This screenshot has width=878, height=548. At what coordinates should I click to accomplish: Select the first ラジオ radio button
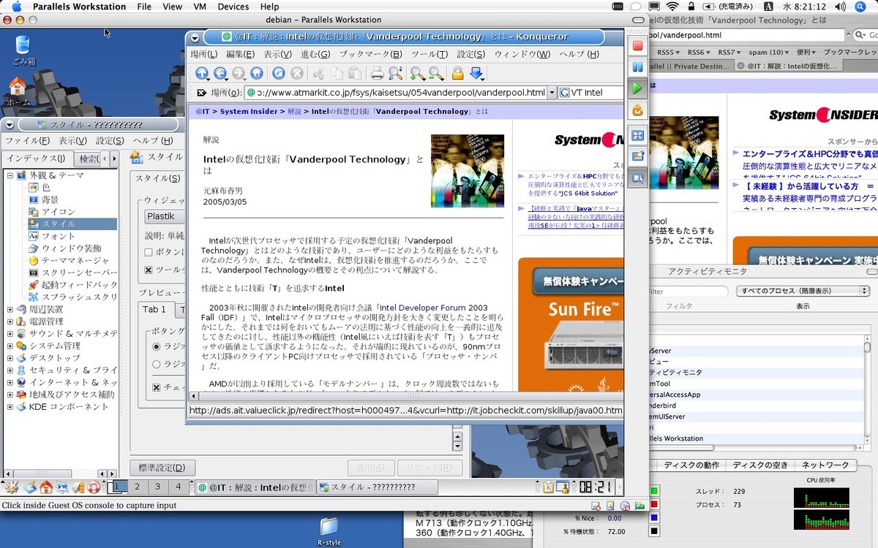click(x=157, y=346)
